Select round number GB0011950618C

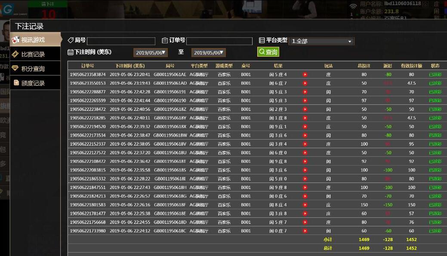tap(170, 231)
